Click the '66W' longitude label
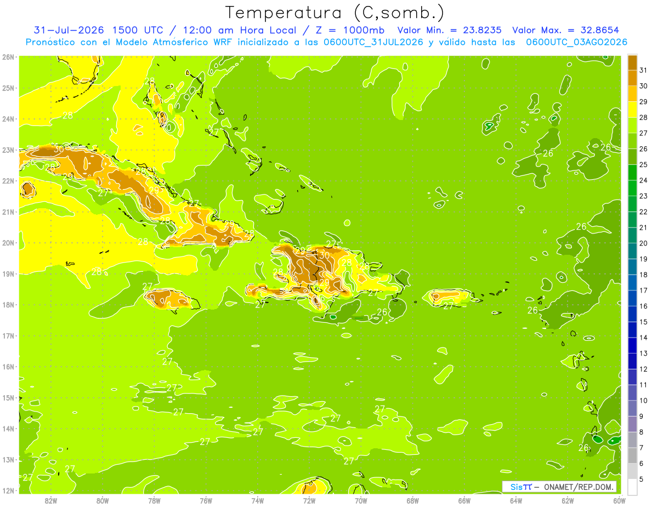This screenshot has width=658, height=508. [464, 501]
